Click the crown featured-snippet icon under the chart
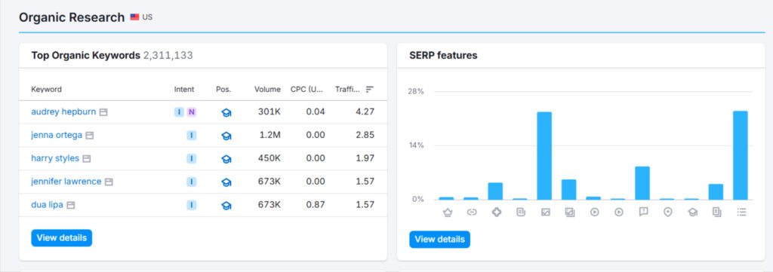Image resolution: width=773 pixels, height=272 pixels. (448, 212)
